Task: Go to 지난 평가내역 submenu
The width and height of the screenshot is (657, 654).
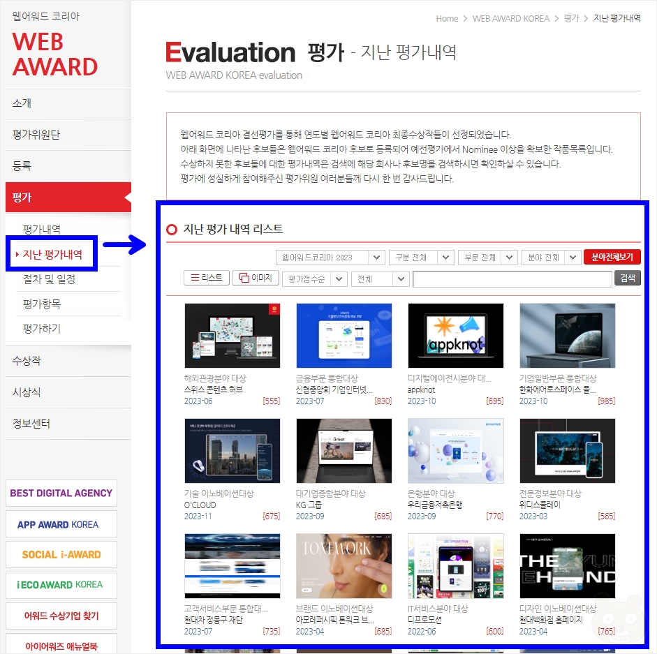Action: point(52,254)
